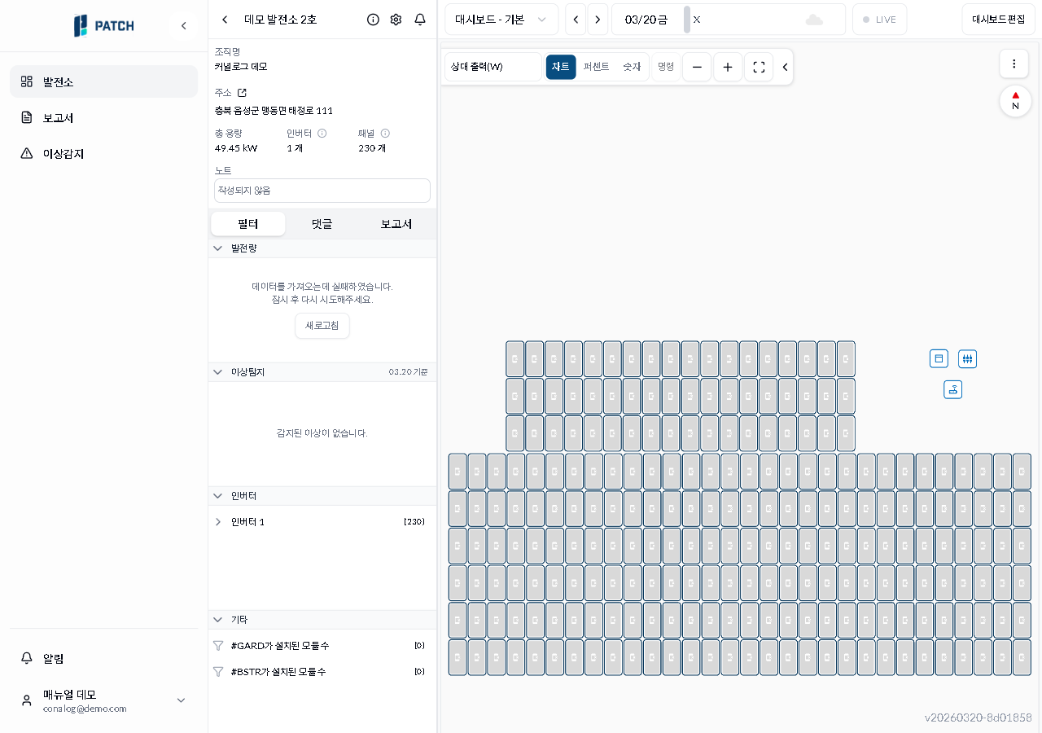1042x733 pixels.
Task: Collapse the 발전량 section
Action: [x=217, y=248]
